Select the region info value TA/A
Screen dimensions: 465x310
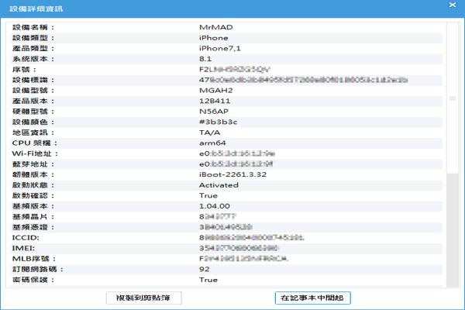click(210, 133)
